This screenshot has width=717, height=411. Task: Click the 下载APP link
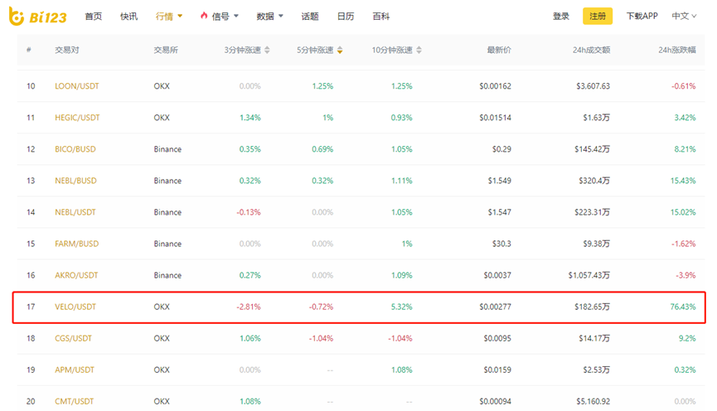tap(642, 17)
